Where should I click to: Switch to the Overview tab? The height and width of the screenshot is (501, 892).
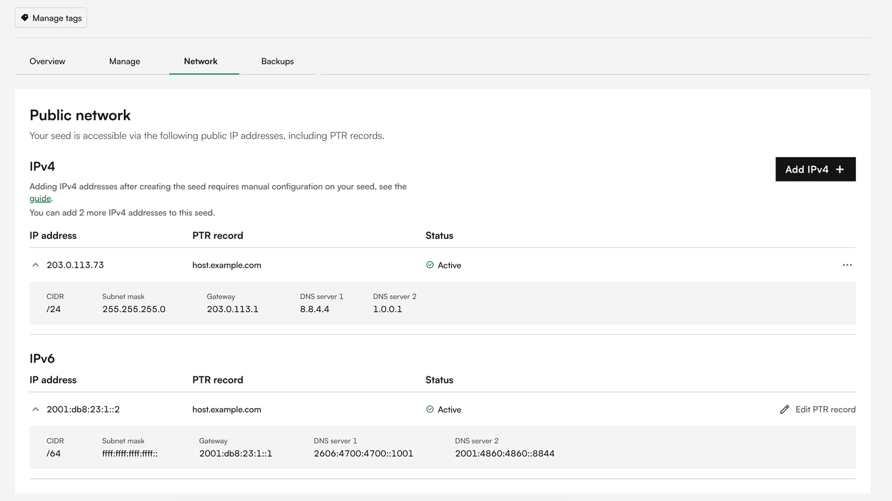point(47,61)
